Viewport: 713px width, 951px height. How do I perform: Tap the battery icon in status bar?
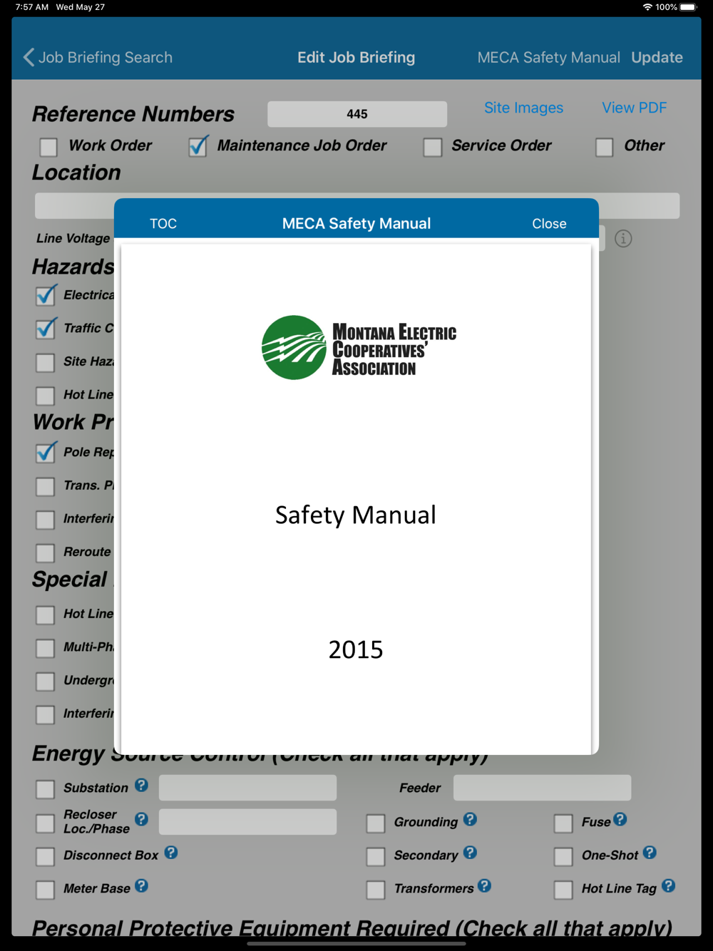(x=688, y=7)
